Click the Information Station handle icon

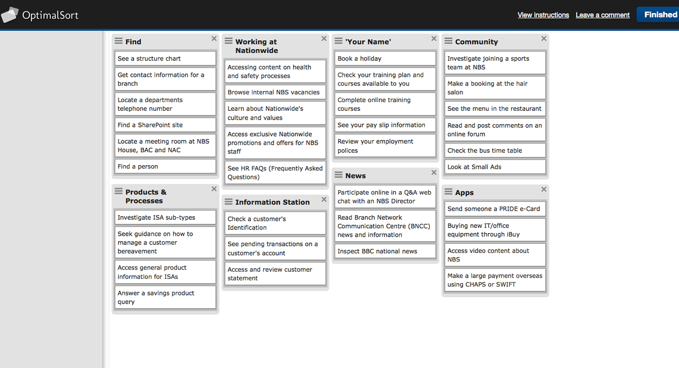point(229,201)
